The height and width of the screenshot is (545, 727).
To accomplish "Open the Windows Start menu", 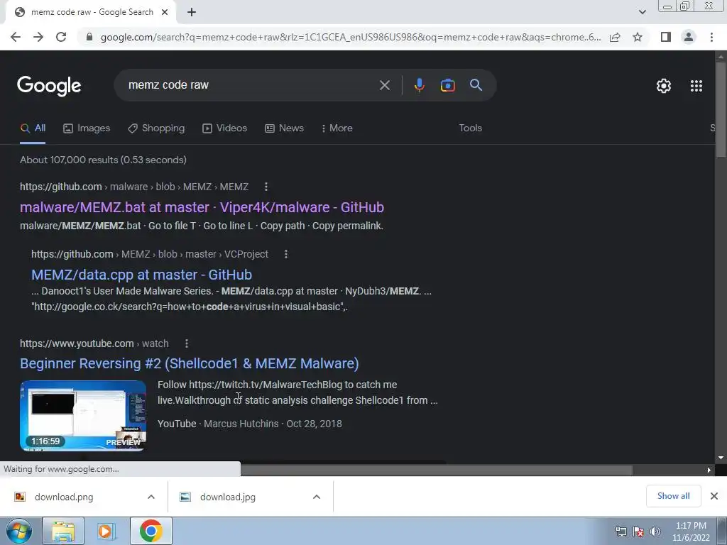I will tap(19, 531).
